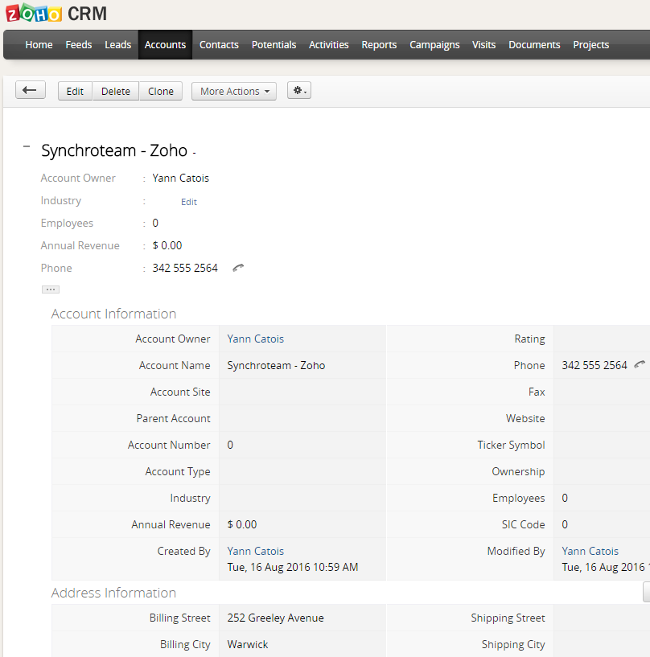Click the Ticker Symbol label
The width and height of the screenshot is (650, 657).
[511, 445]
